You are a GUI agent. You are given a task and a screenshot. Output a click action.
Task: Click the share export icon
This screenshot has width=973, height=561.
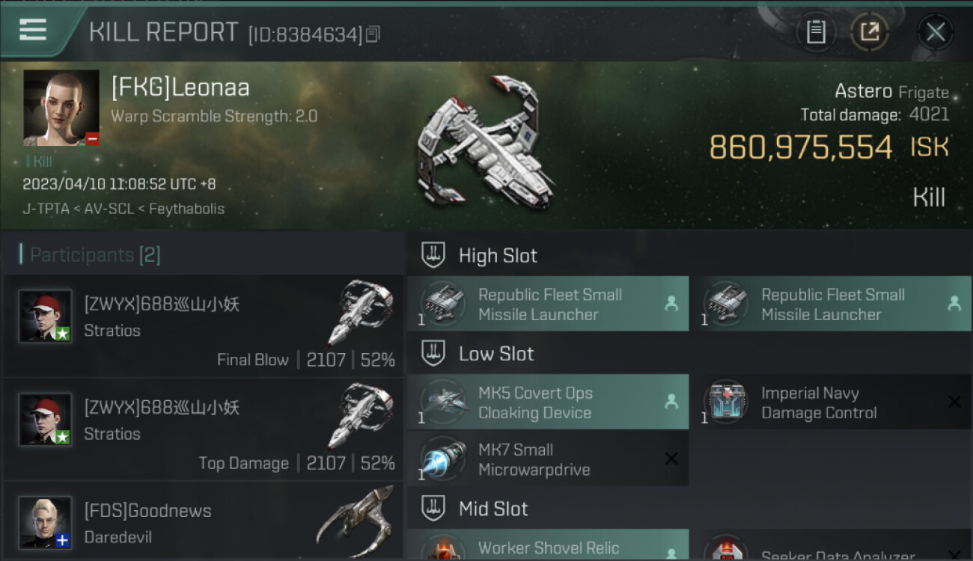tap(870, 31)
